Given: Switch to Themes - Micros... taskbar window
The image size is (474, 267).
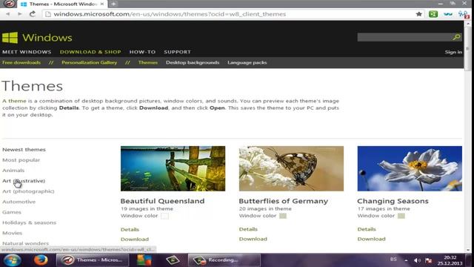Looking at the screenshot, I should pyautogui.click(x=93, y=260).
